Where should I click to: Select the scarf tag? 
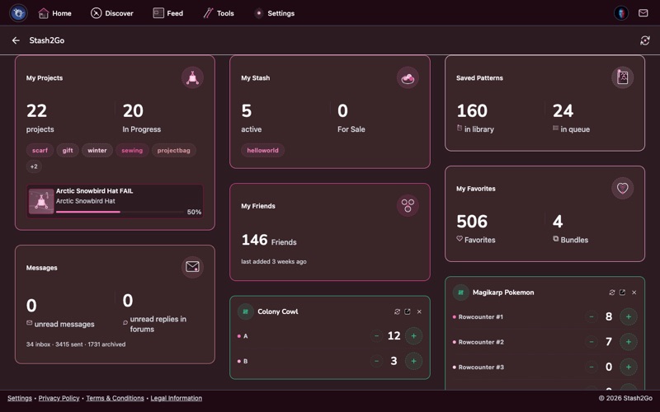click(x=40, y=151)
